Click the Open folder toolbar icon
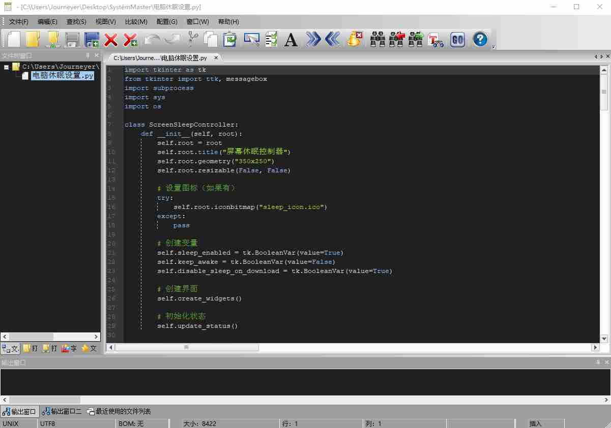 [33, 39]
